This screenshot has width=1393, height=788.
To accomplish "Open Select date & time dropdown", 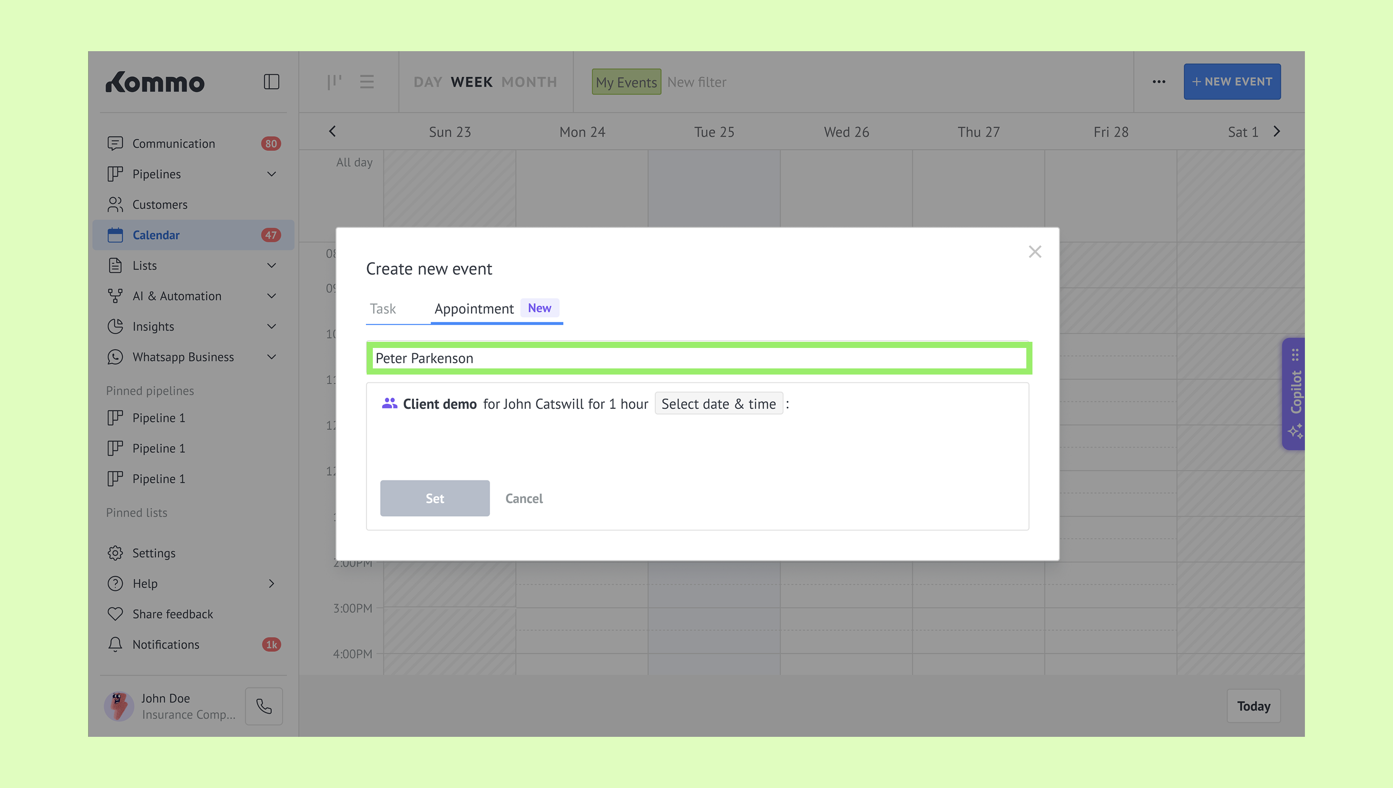I will 718,404.
